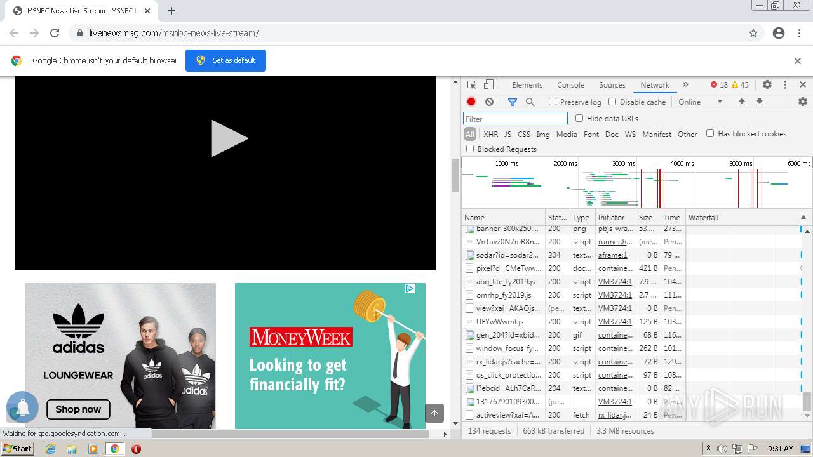Filter requests by Doc
The height and width of the screenshot is (457, 813).
(x=612, y=134)
